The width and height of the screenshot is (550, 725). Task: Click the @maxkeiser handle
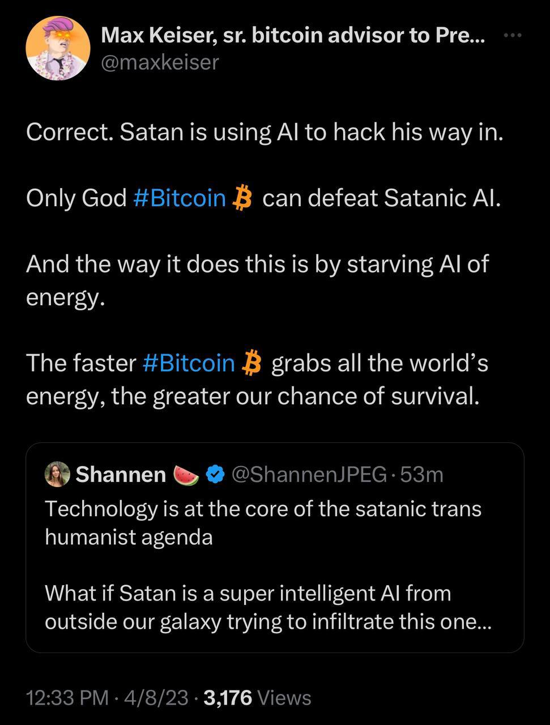pos(159,62)
